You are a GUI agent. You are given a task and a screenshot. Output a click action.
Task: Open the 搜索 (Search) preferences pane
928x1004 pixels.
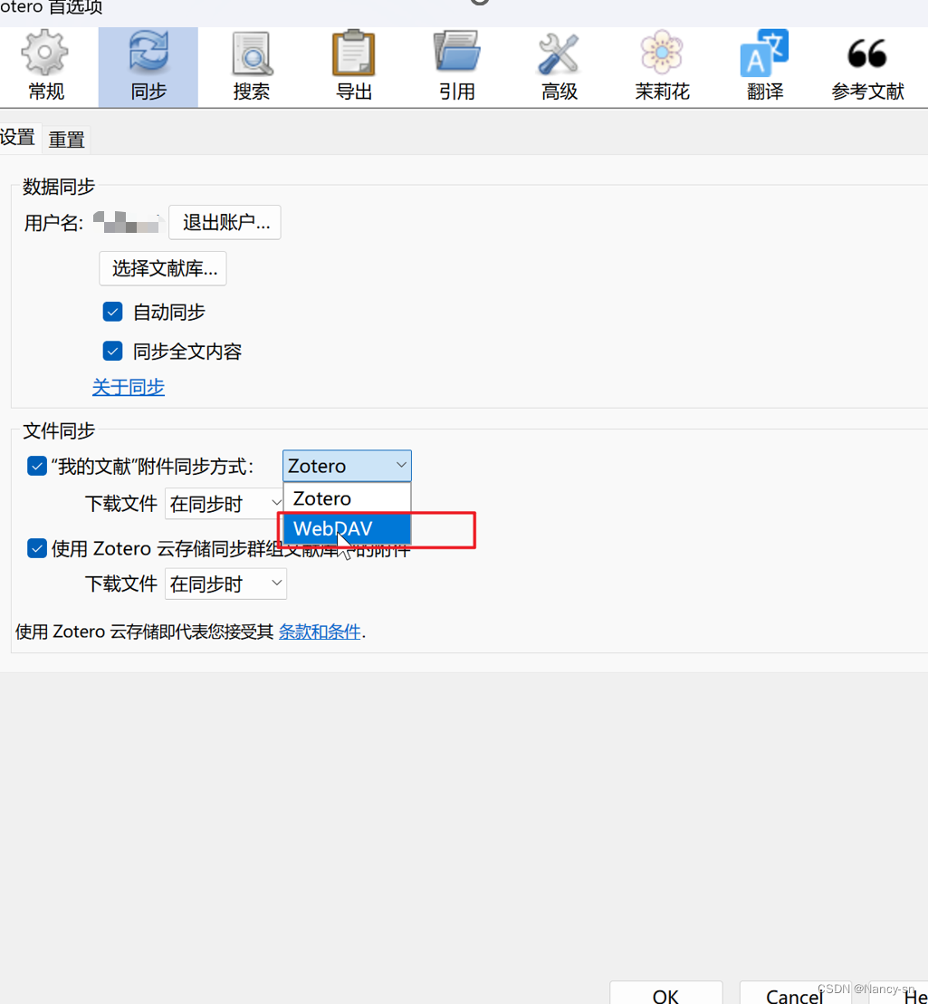(252, 66)
